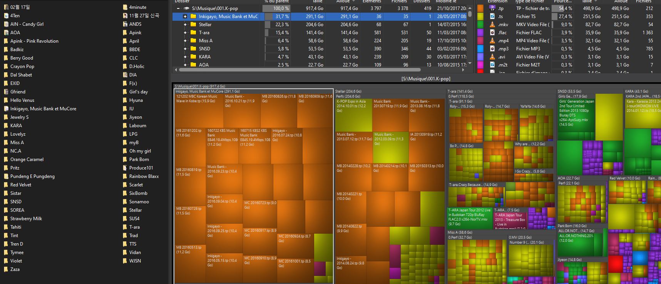Screen dimensions: 661x284
Task: Click the custom icon of the Produce101 folder
Action: tap(125, 168)
